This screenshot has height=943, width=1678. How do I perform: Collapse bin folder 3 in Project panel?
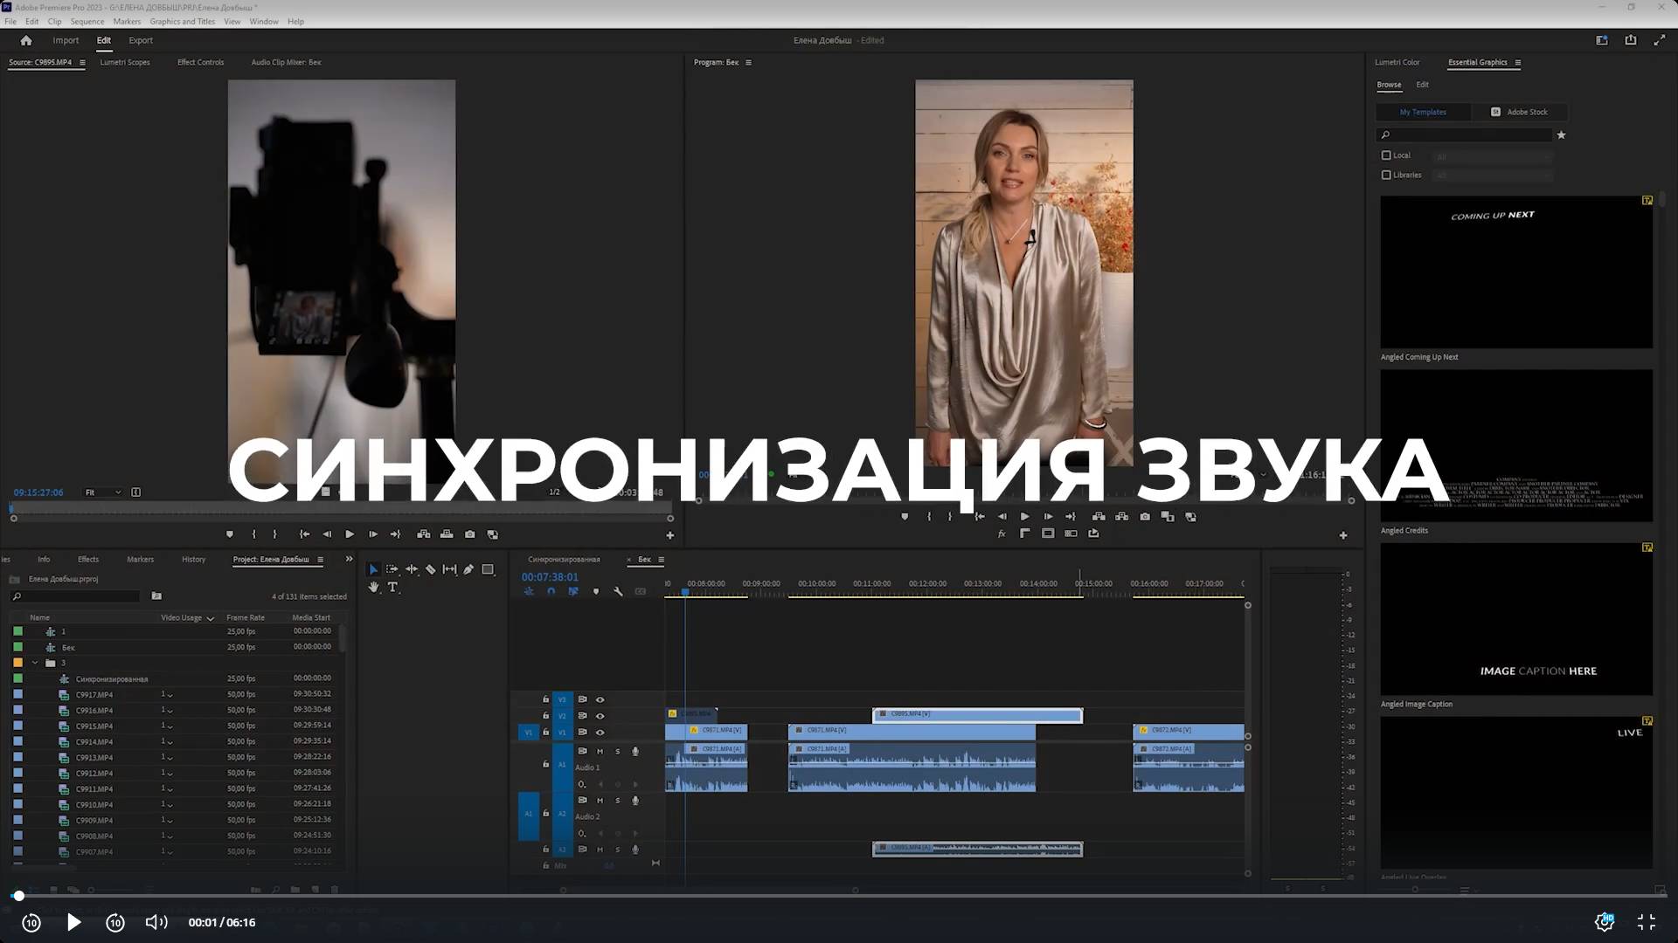coord(35,663)
